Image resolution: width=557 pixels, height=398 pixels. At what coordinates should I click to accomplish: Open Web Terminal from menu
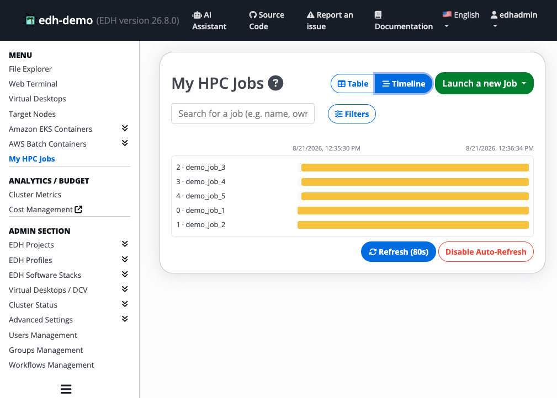[x=33, y=84]
